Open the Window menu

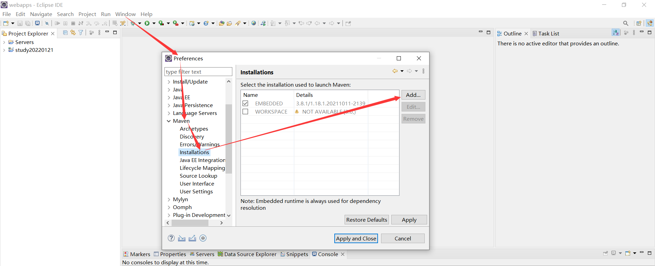click(125, 14)
